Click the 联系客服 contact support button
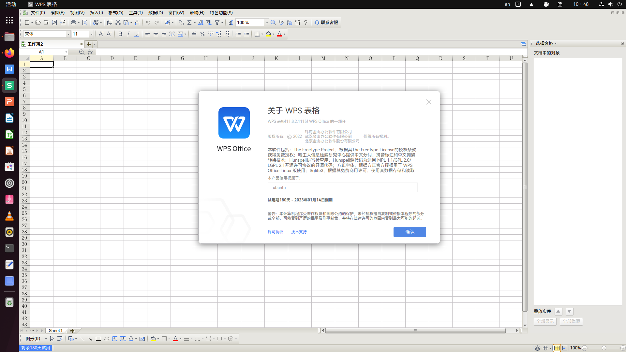The image size is (626, 352). coord(326,22)
